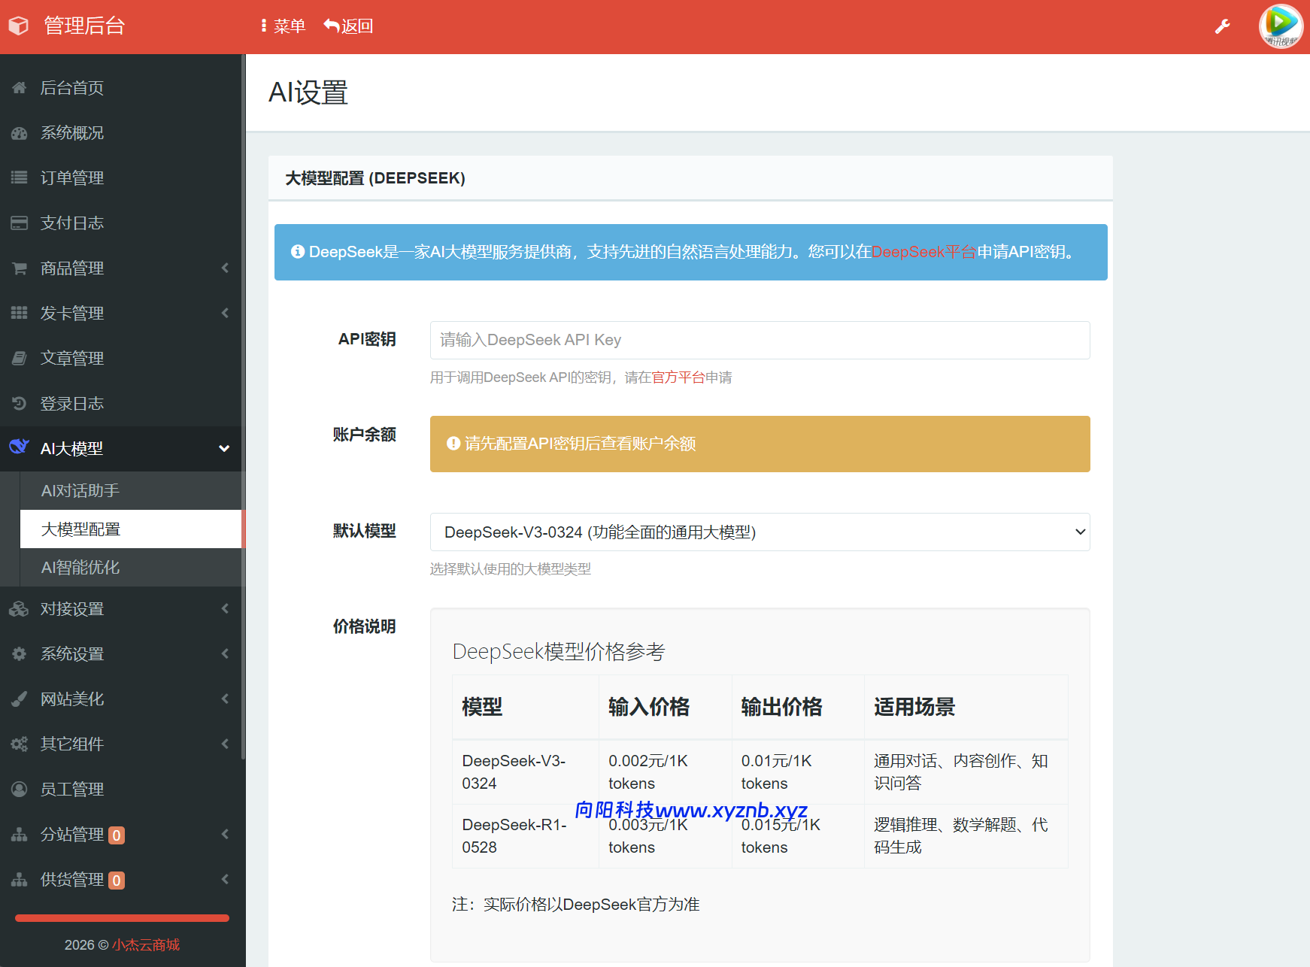Click the wrench tool icon in top bar

tap(1223, 26)
